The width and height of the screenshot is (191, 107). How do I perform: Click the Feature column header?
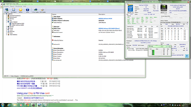[x=54, y=14]
